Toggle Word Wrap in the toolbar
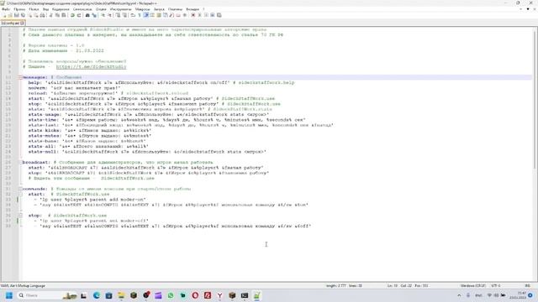Image resolution: width=538 pixels, height=302 pixels. (133, 15)
